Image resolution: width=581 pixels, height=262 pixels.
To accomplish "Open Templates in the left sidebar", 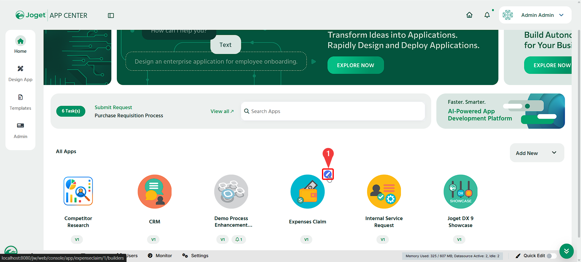I will click(x=20, y=102).
